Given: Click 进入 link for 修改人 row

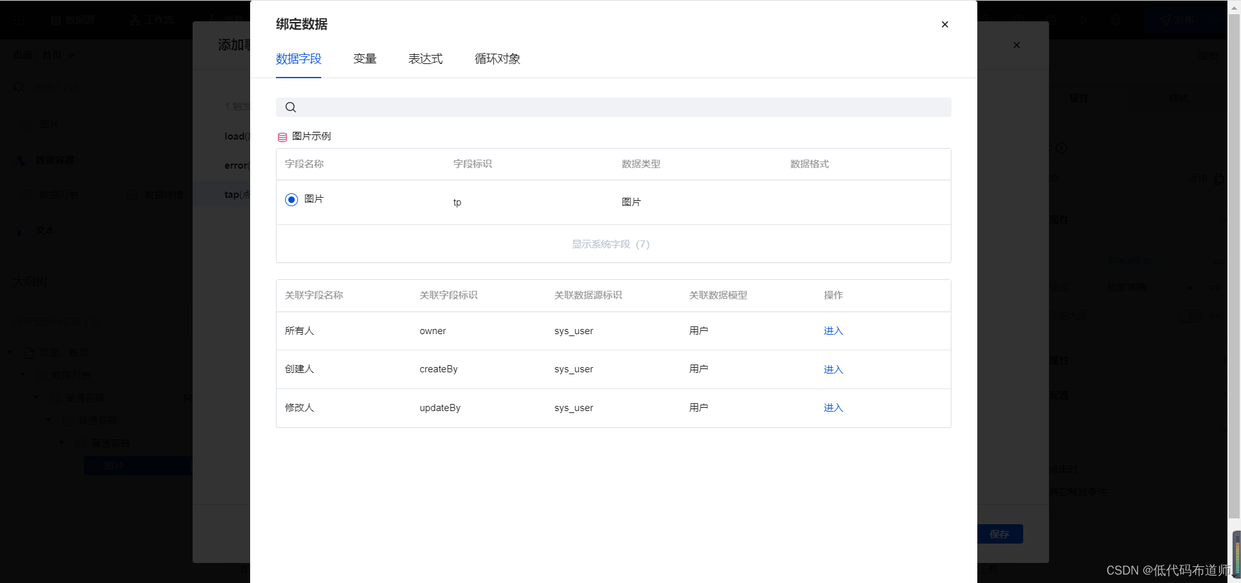Looking at the screenshot, I should [x=833, y=408].
